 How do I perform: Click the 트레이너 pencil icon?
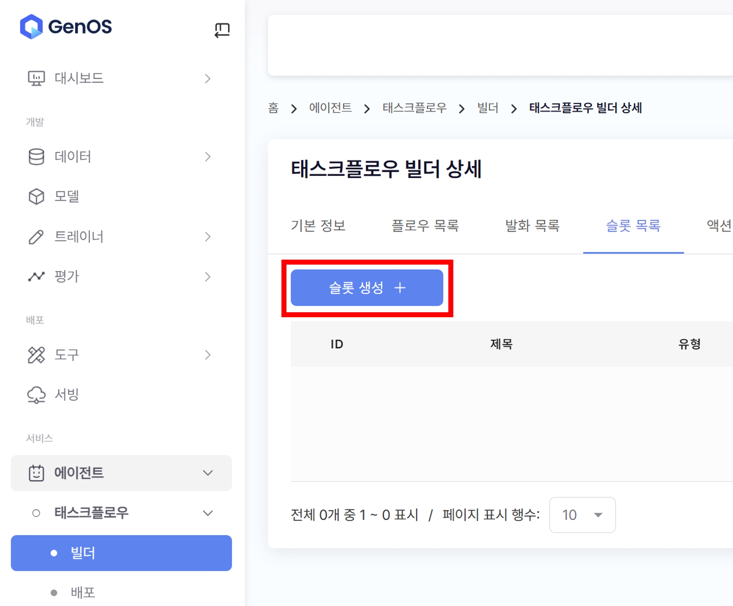(x=36, y=237)
